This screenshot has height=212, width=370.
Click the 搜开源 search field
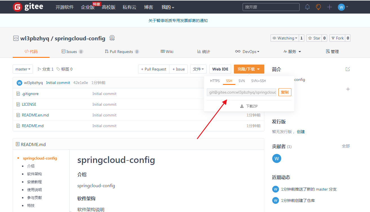click(x=271, y=7)
